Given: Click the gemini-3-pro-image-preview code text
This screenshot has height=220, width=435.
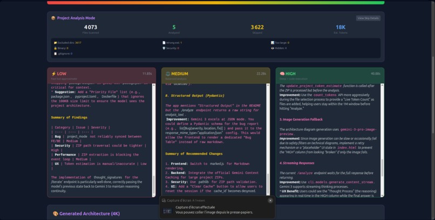Looking at the screenshot, I should [x=328, y=132].
